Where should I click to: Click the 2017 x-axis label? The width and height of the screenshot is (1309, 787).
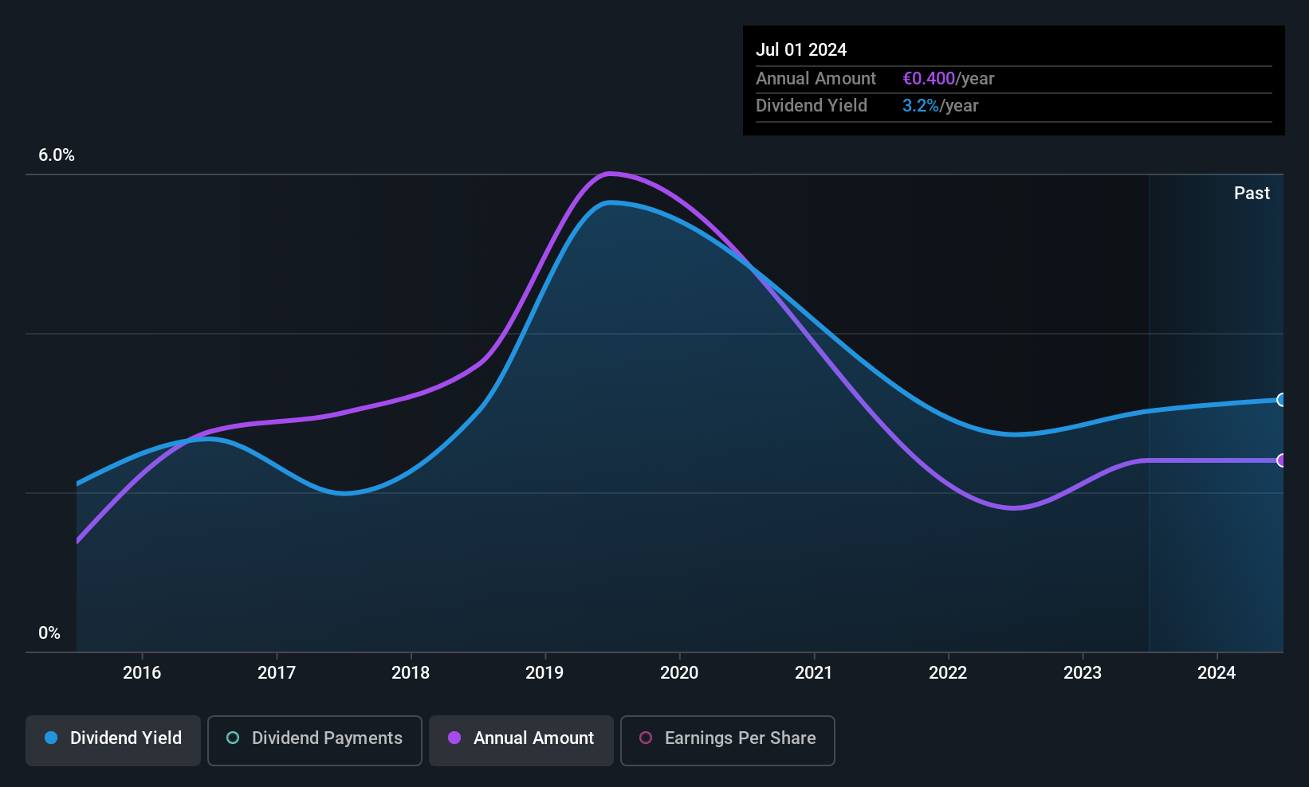[277, 672]
